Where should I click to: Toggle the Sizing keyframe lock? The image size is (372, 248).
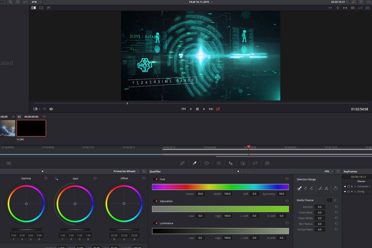click(349, 192)
